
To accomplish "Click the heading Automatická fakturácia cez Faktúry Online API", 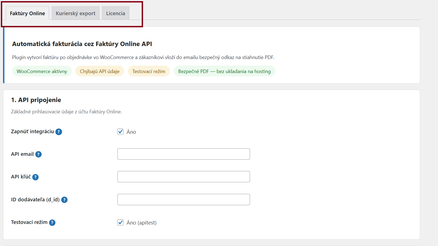I will 82,44.
